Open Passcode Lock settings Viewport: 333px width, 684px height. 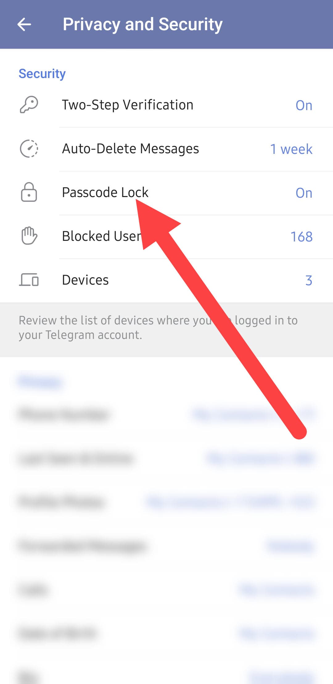pyautogui.click(x=105, y=192)
